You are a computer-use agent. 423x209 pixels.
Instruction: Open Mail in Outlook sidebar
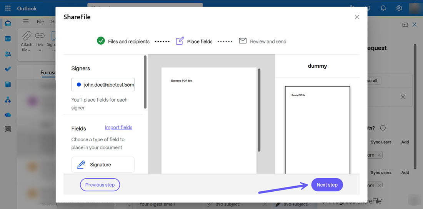click(x=8, y=23)
